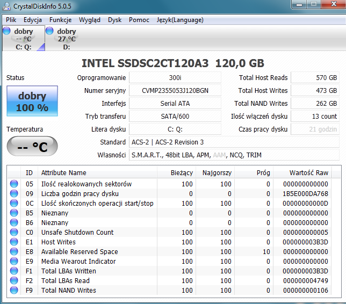Select the C: Q: disk tab

(x=24, y=38)
